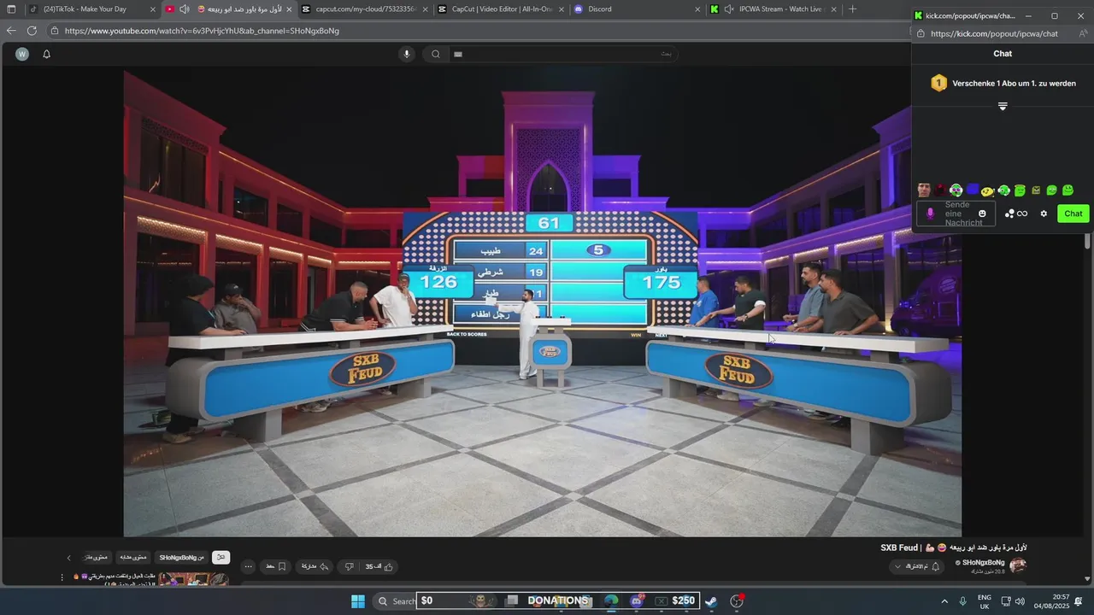Open the browser tab actions menu
The height and width of the screenshot is (615, 1094).
[11, 9]
